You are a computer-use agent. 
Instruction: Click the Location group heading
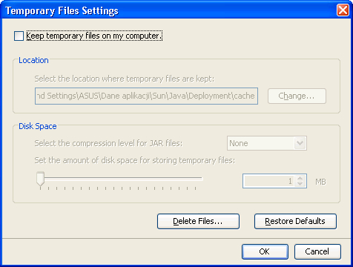(33, 60)
